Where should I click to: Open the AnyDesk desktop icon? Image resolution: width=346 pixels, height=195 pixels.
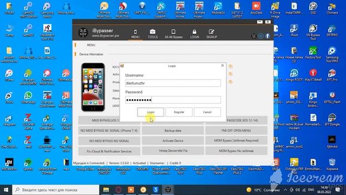coord(256,9)
